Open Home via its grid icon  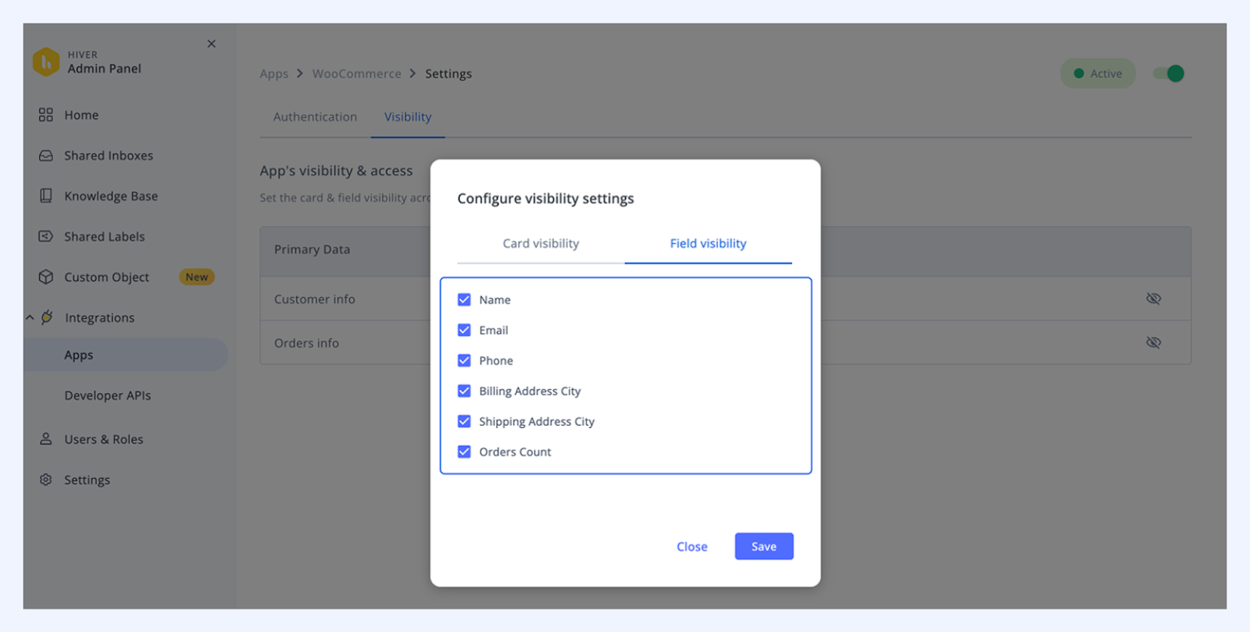point(46,115)
